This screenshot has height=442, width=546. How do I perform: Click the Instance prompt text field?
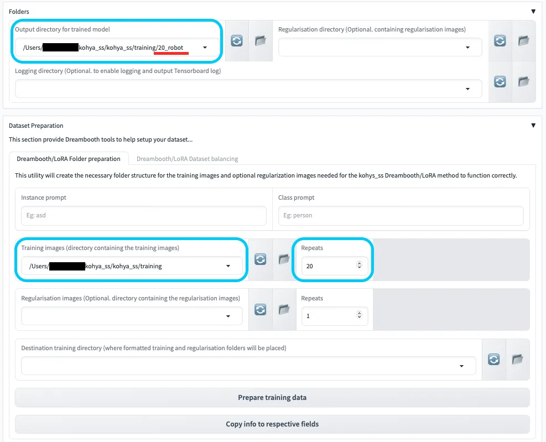pyautogui.click(x=143, y=216)
